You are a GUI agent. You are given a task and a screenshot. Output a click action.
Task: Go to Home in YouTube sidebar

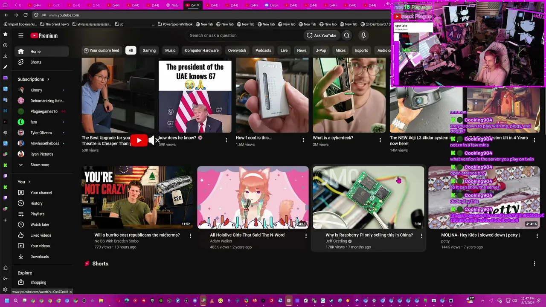tap(41, 52)
